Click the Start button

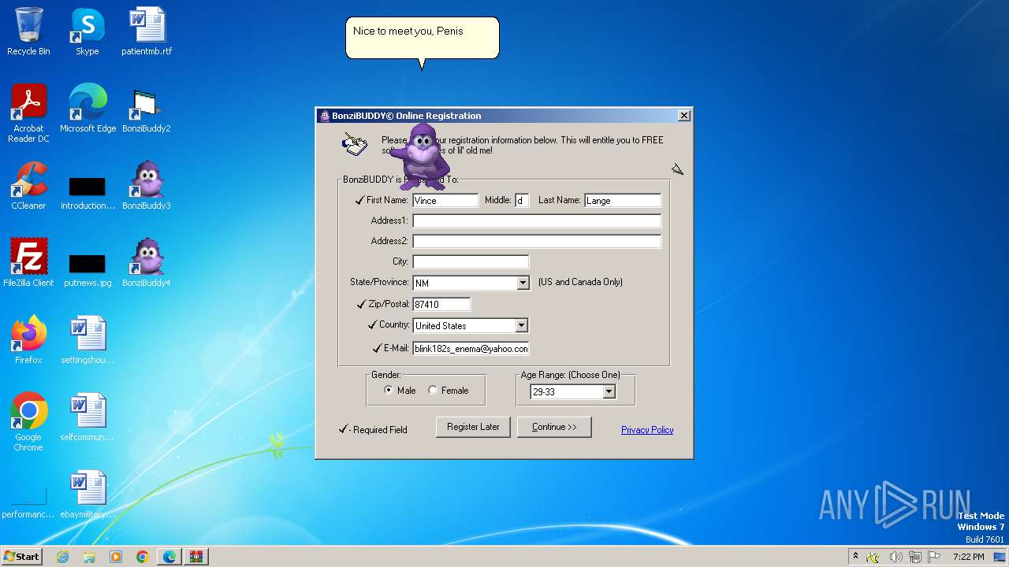(x=21, y=557)
